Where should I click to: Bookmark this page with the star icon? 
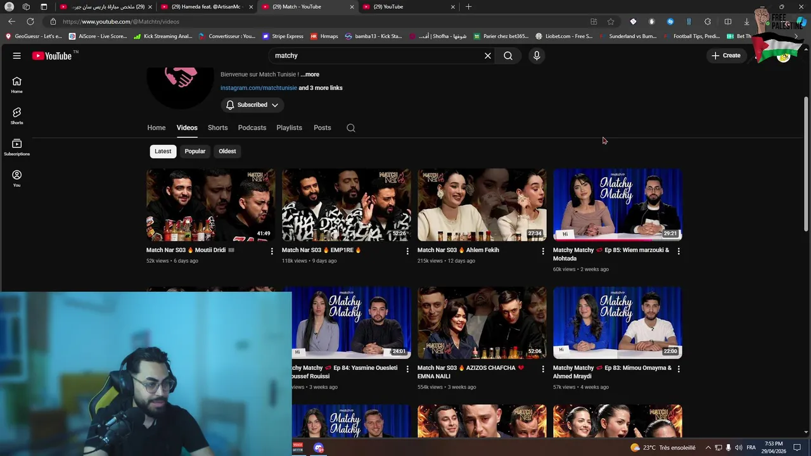[x=611, y=22]
